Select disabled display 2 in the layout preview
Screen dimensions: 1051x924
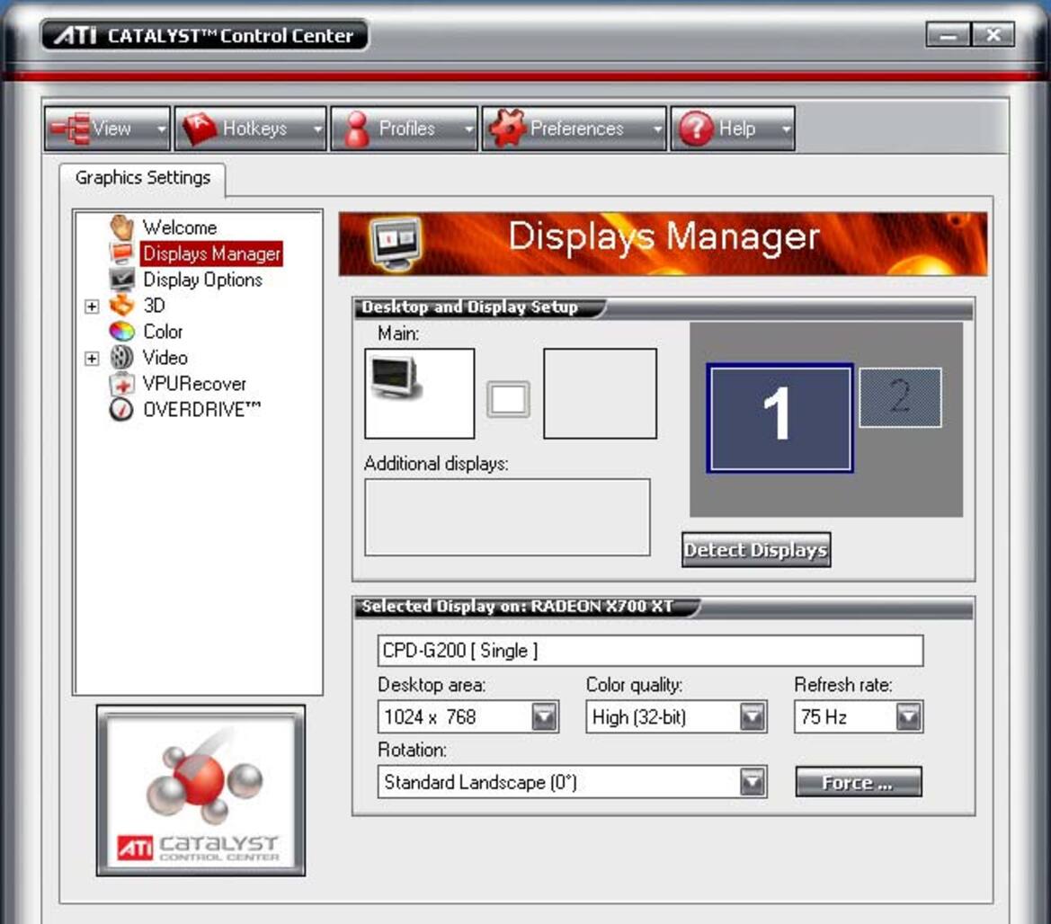point(900,397)
